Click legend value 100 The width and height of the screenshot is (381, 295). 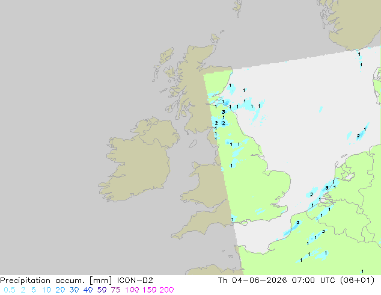point(132,290)
